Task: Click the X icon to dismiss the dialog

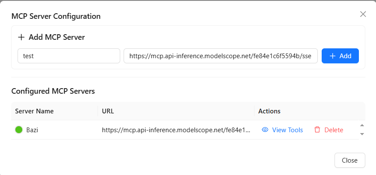Action: pyautogui.click(x=363, y=14)
